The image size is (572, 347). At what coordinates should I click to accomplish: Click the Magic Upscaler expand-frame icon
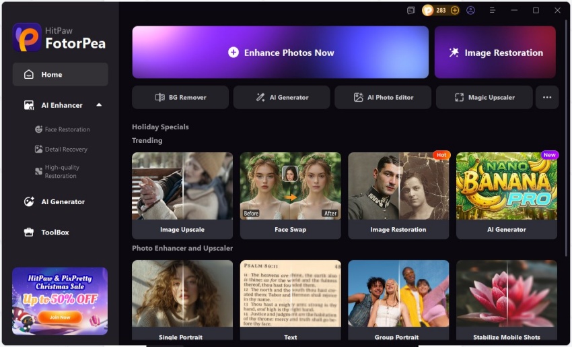[459, 97]
